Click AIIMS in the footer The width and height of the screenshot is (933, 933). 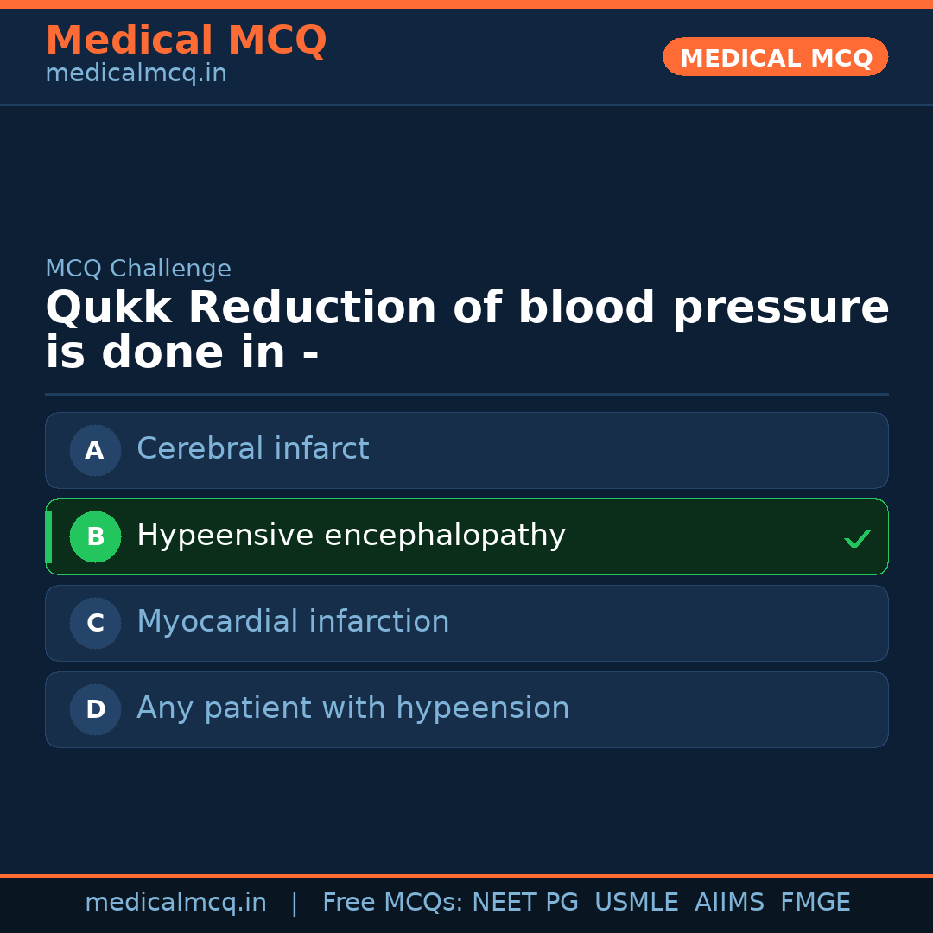click(729, 903)
